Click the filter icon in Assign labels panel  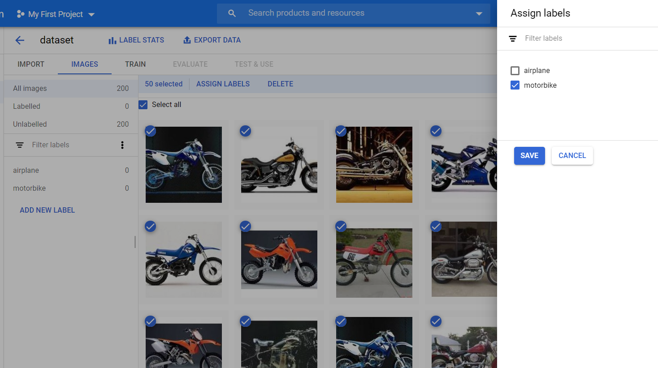513,39
